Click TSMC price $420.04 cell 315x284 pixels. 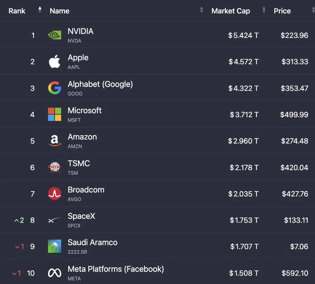pos(294,167)
